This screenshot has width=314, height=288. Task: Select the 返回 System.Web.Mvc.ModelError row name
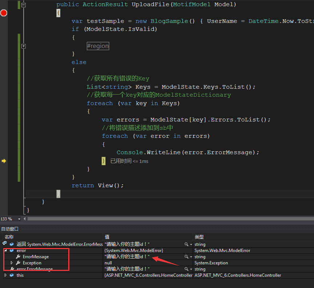[60, 244]
